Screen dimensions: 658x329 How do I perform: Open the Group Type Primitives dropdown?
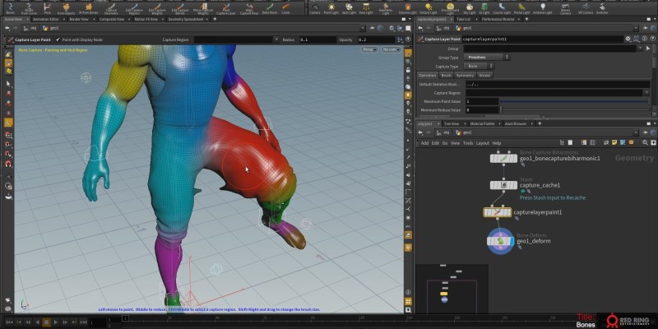487,57
